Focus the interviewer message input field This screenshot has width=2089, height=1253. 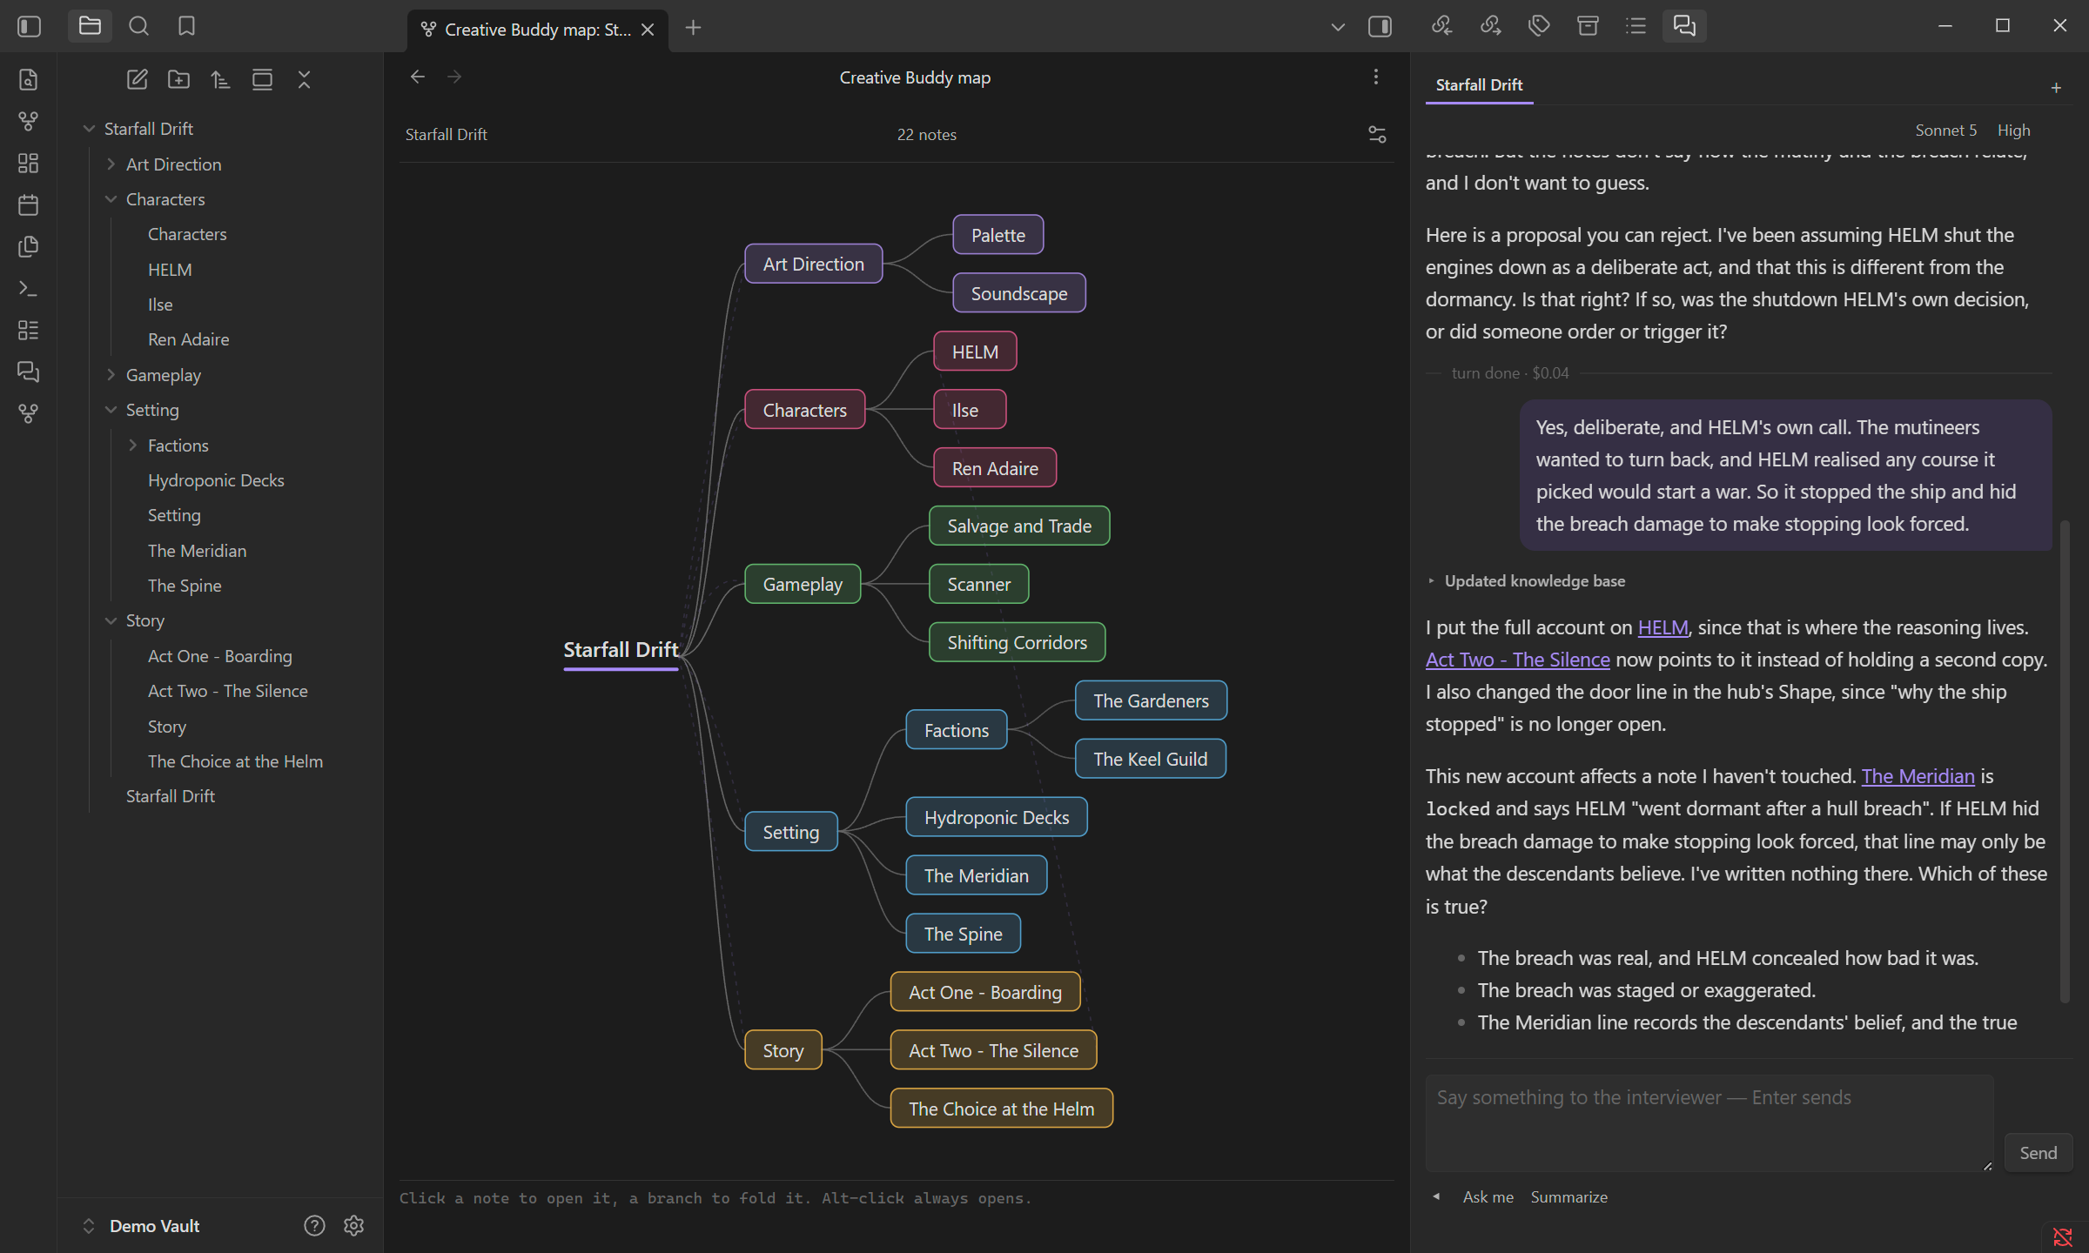tap(1709, 1122)
